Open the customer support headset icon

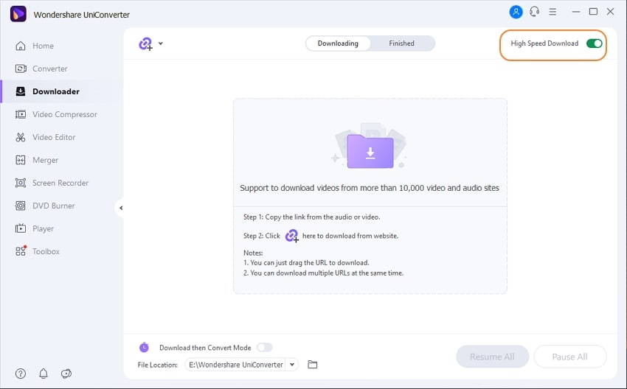[x=534, y=12]
